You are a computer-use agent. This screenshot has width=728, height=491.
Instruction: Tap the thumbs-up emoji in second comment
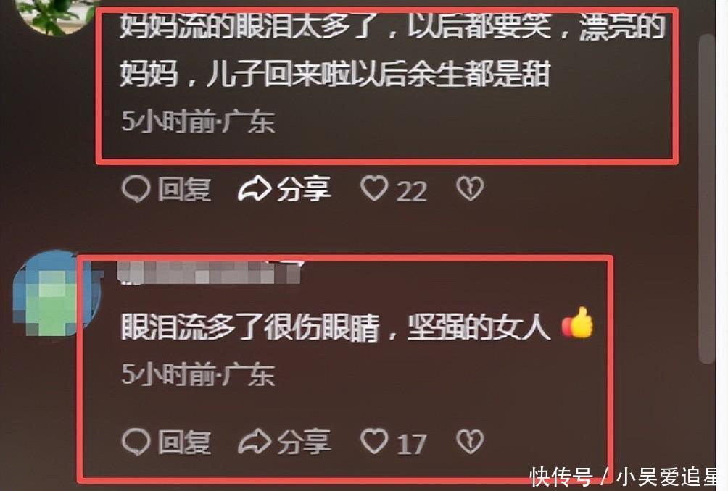577,322
